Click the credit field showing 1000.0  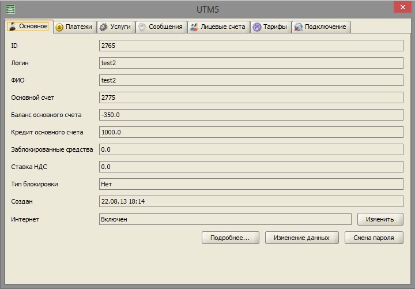pyautogui.click(x=251, y=132)
